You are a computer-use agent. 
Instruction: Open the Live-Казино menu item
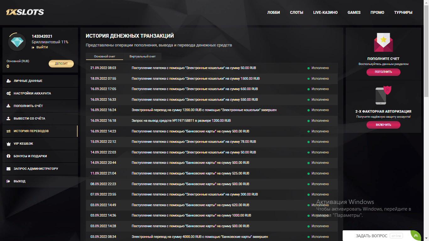[x=325, y=13]
